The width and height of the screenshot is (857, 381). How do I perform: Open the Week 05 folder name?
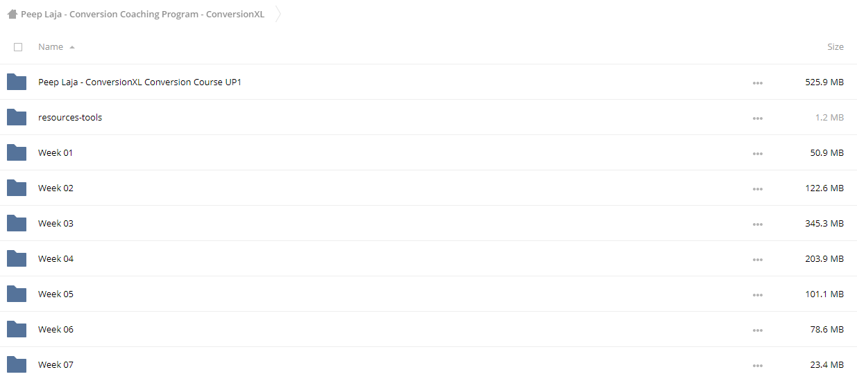click(56, 294)
